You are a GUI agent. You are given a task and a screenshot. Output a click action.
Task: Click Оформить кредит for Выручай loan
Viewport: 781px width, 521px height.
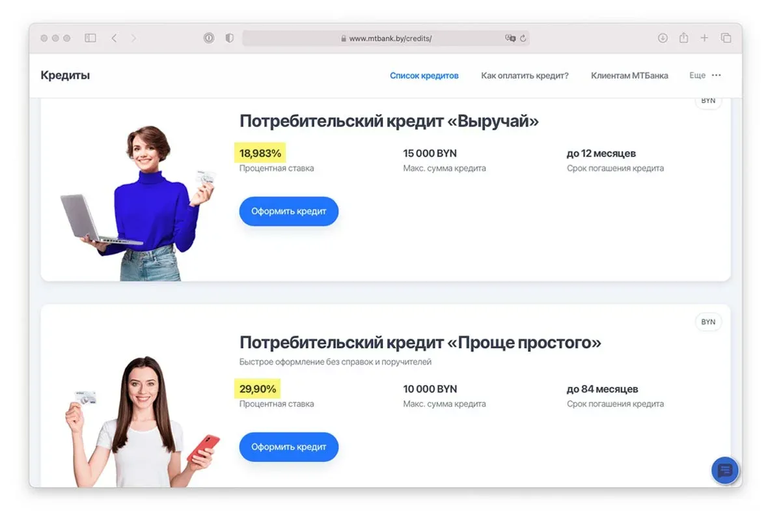(289, 212)
